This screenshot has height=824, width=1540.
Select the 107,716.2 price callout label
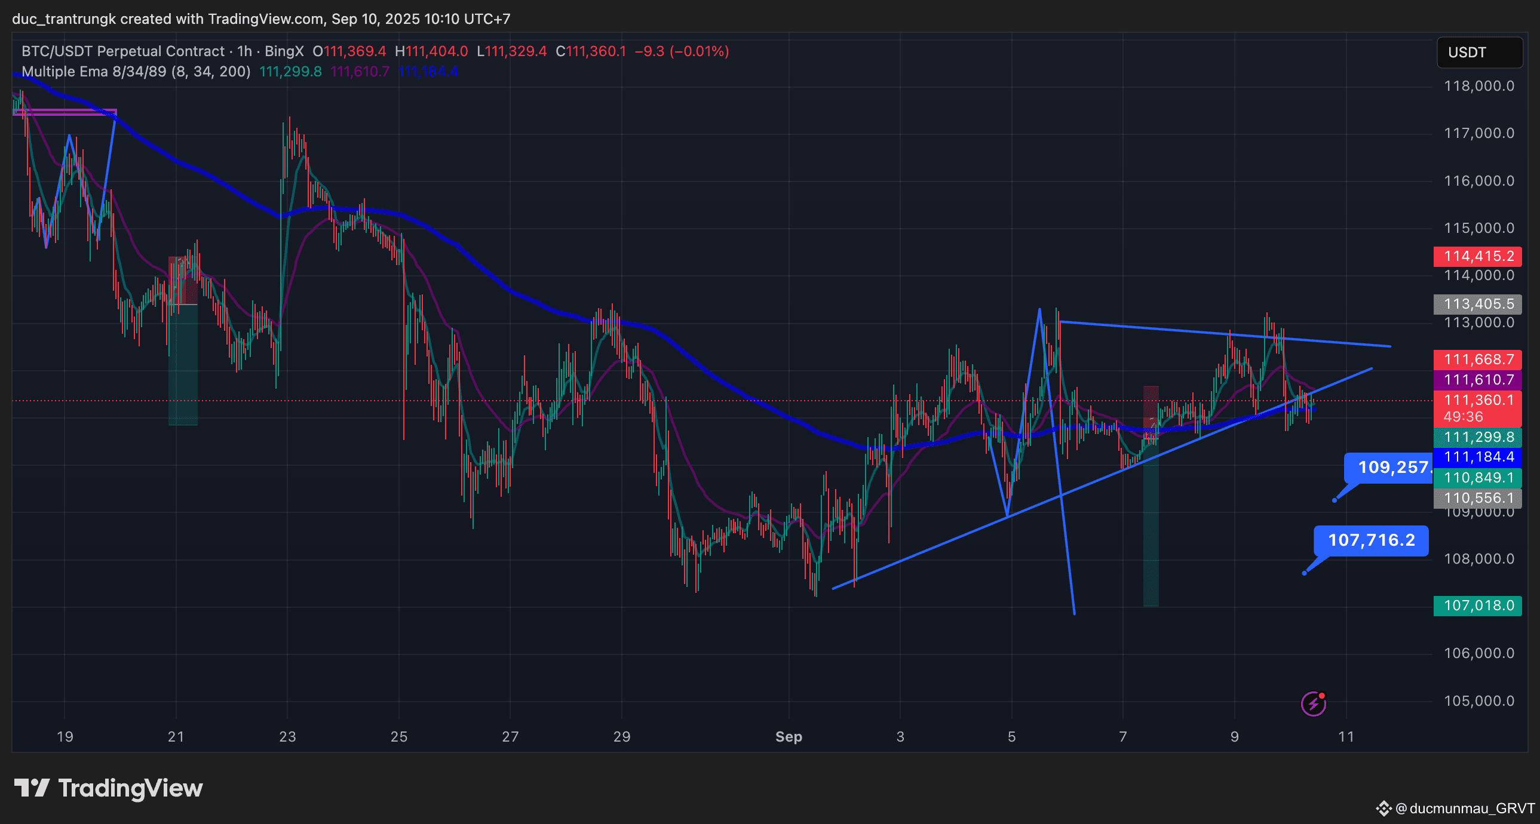pyautogui.click(x=1372, y=541)
